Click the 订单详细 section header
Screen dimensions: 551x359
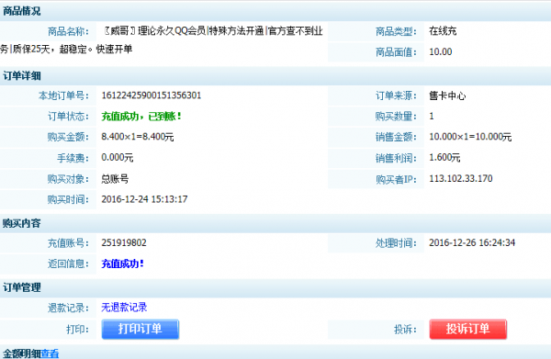(22, 76)
